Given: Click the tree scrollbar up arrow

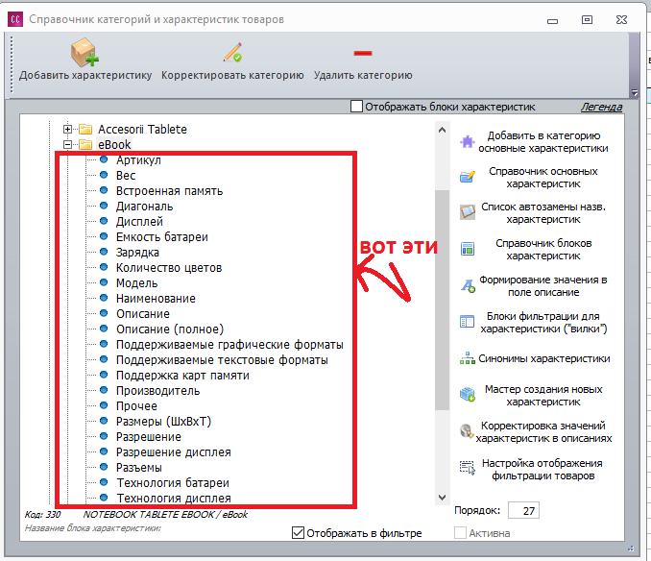Looking at the screenshot, I should [x=443, y=130].
